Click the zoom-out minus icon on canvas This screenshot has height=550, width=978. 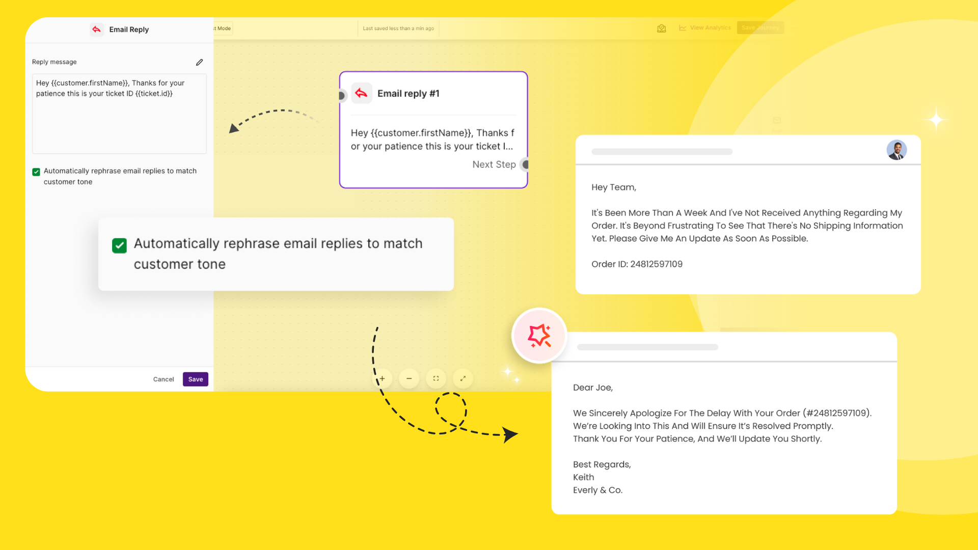tap(409, 379)
